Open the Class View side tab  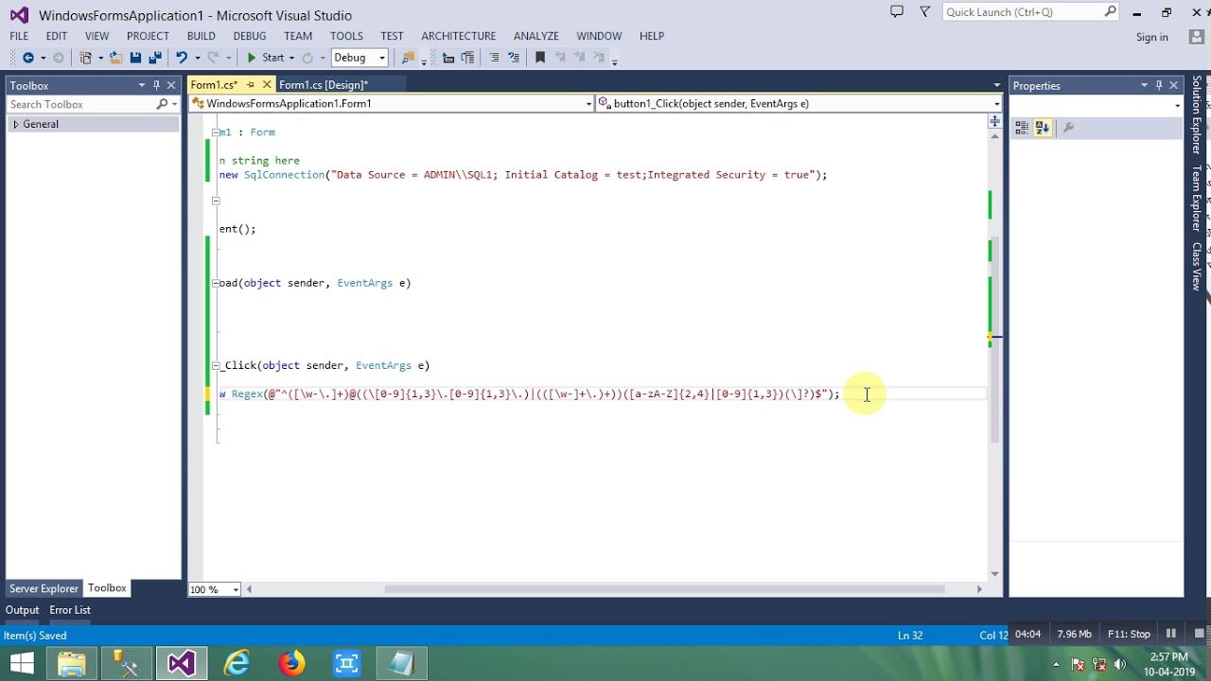coord(1197,266)
